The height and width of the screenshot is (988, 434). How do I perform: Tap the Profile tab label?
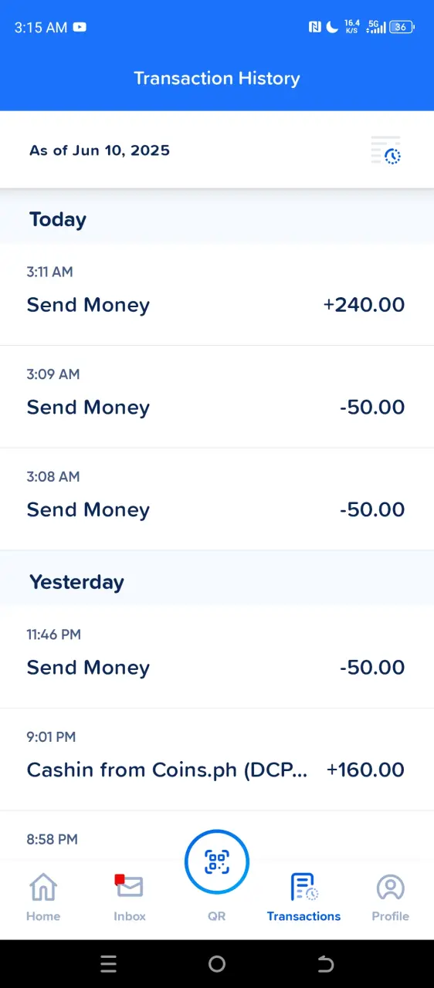pyautogui.click(x=390, y=916)
